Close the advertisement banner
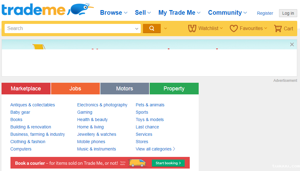This screenshot has height=171, width=300. click(292, 44)
